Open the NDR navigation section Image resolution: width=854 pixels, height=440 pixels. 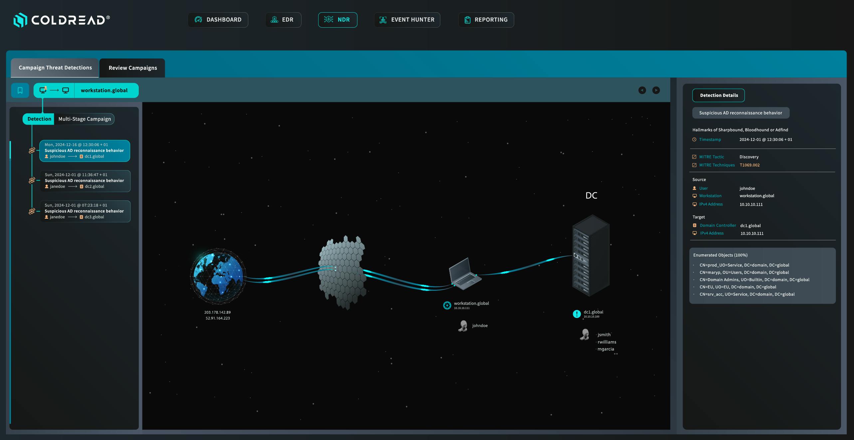click(337, 20)
